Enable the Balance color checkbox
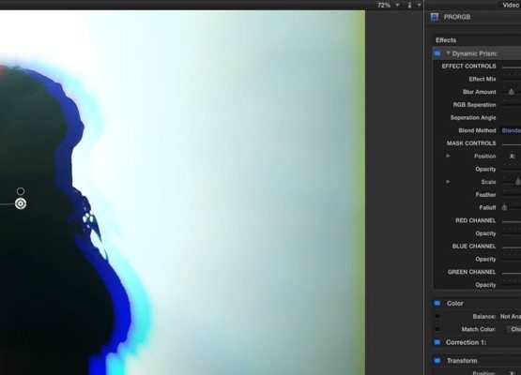 point(437,316)
